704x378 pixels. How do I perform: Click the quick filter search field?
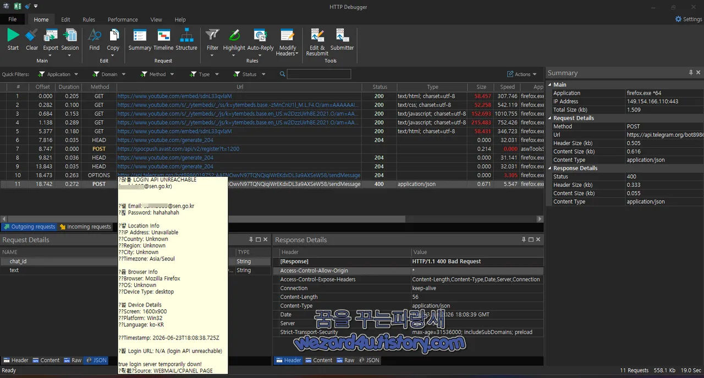coord(319,74)
